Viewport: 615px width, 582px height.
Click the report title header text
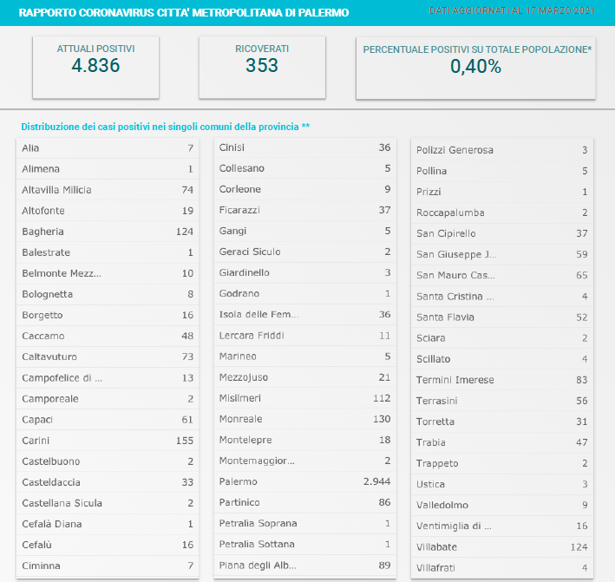[184, 13]
